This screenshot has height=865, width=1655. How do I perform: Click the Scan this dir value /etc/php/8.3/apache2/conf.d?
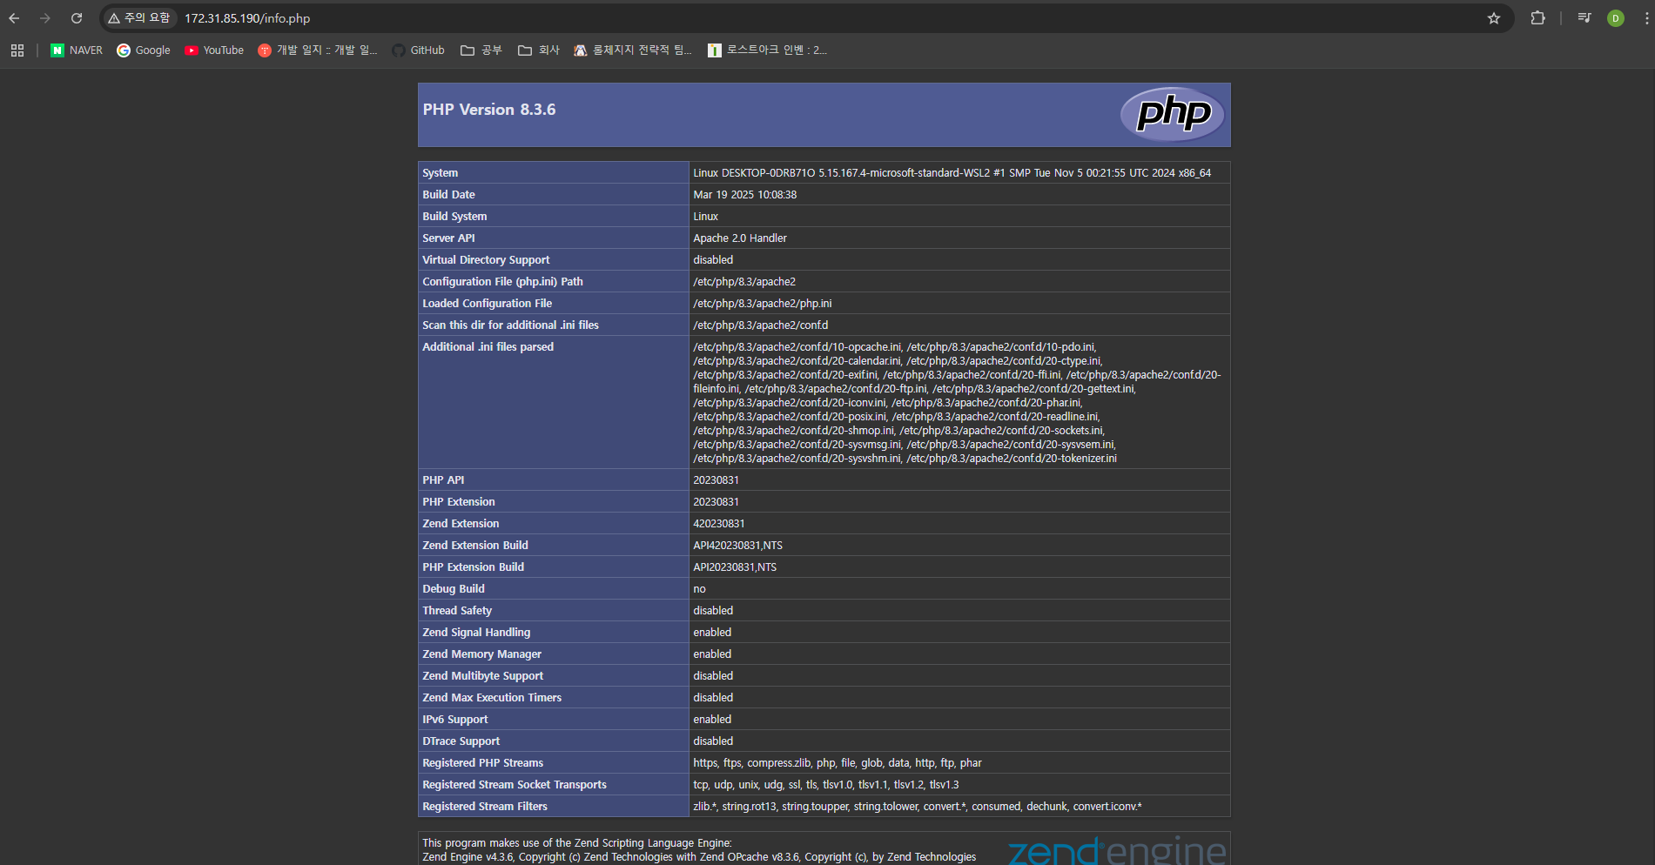[761, 325]
